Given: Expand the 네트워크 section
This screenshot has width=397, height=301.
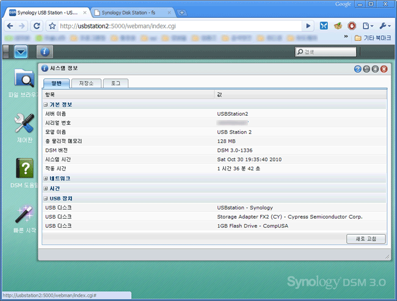Looking at the screenshot, I should click(x=46, y=179).
